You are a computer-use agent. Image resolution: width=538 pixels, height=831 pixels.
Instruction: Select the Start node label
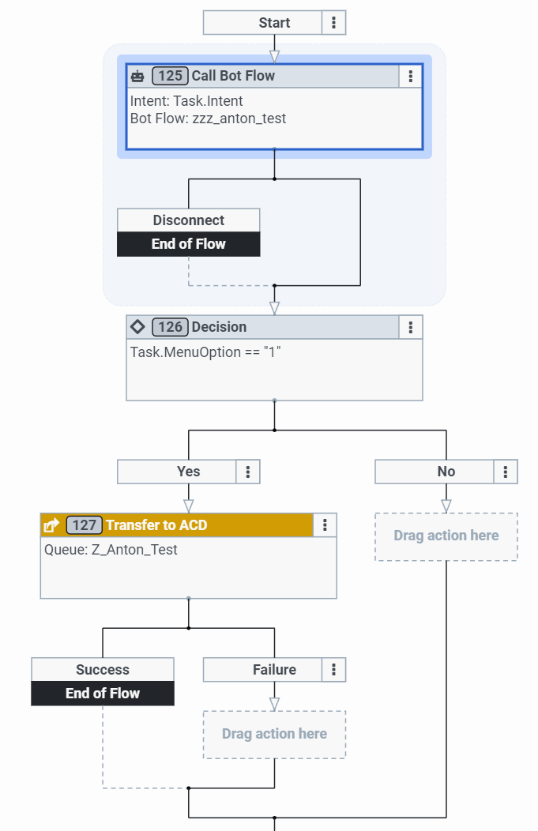[274, 23]
